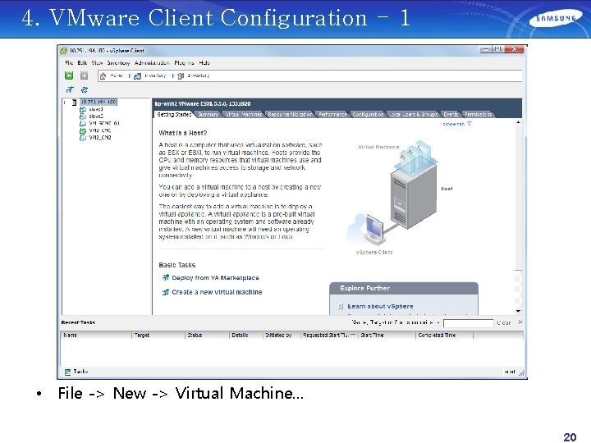Switch to the Configuration tab
Viewport: 591px width, 443px height.
pos(368,114)
